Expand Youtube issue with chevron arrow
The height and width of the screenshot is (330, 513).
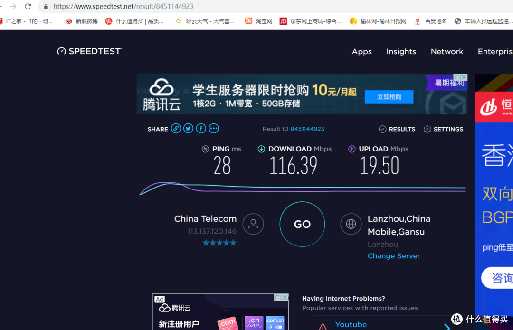coord(447,326)
